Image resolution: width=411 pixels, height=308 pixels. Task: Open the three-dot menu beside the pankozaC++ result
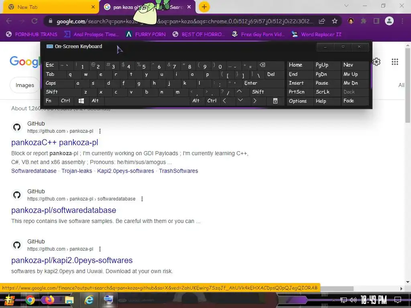[x=100, y=131]
